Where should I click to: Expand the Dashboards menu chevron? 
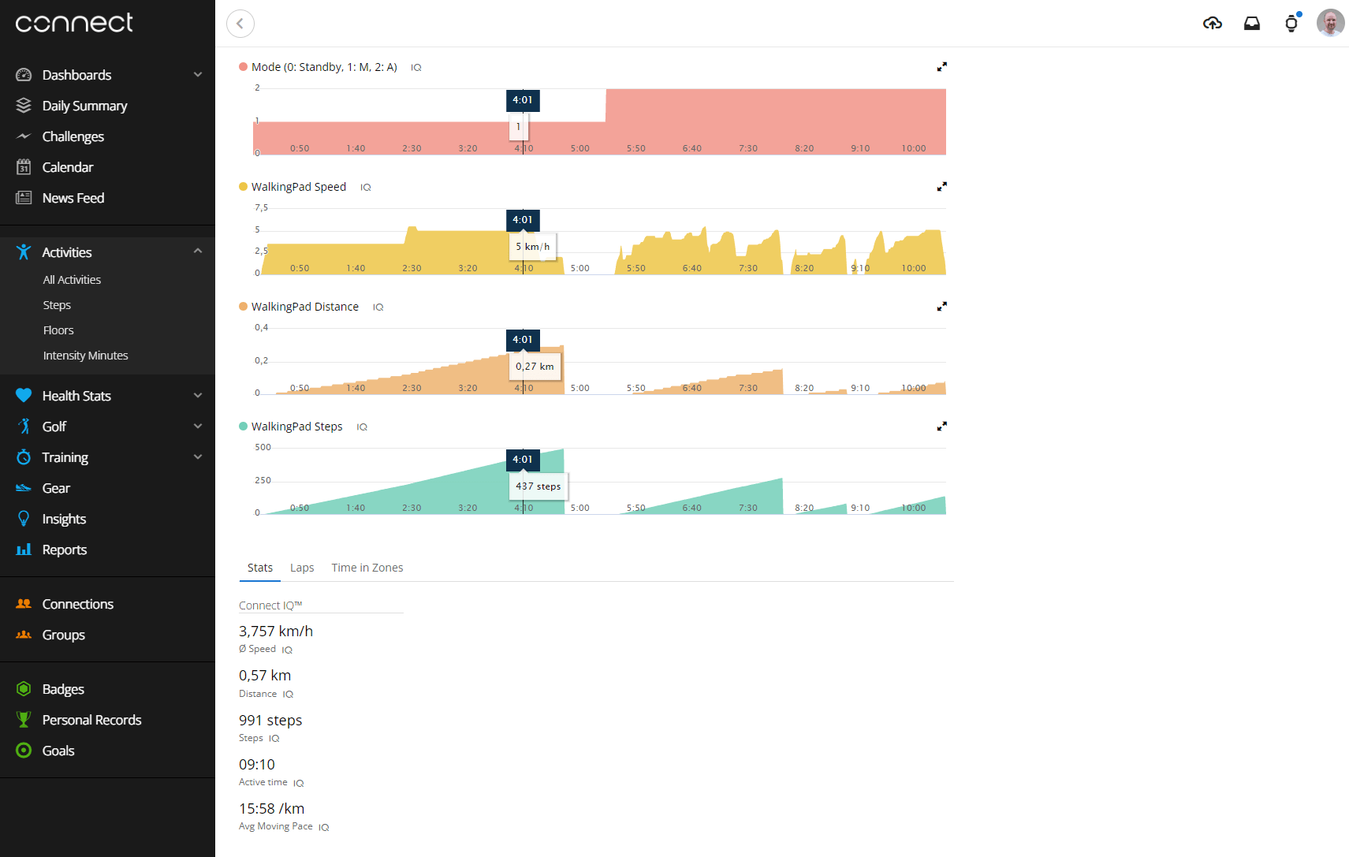pyautogui.click(x=198, y=75)
